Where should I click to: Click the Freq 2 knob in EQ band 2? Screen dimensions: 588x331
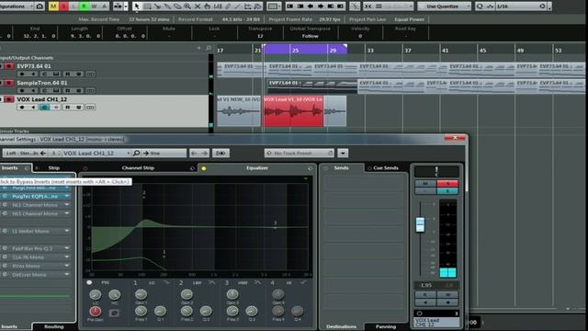point(187,311)
